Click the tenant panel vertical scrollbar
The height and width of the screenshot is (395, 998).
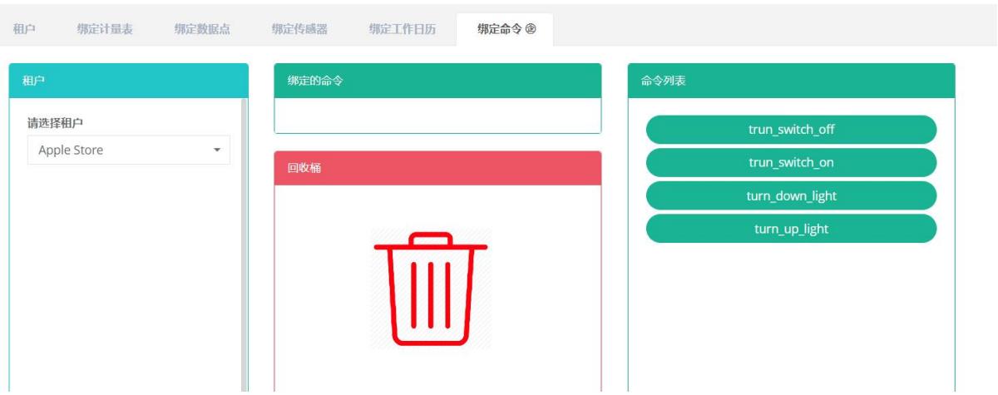(244, 249)
